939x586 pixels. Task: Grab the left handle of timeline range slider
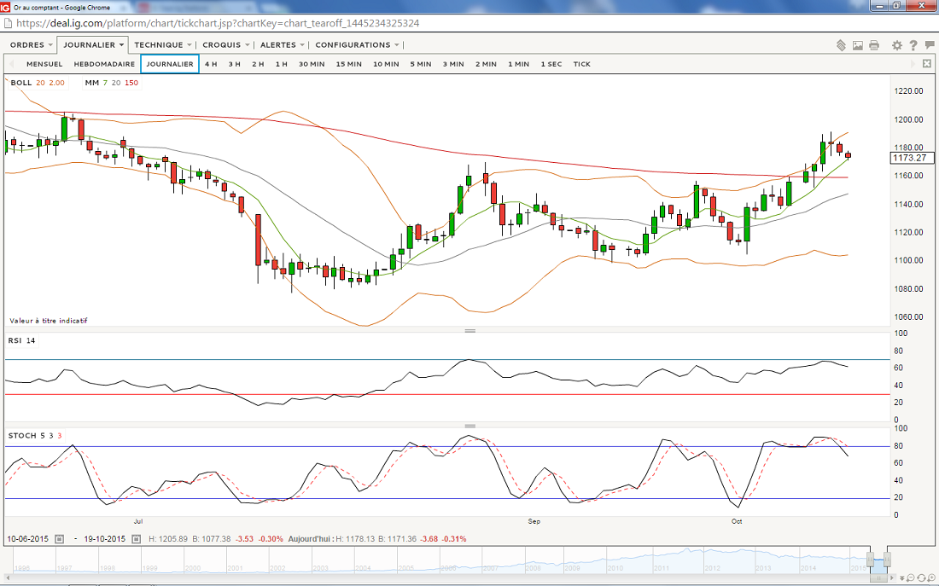(870, 560)
